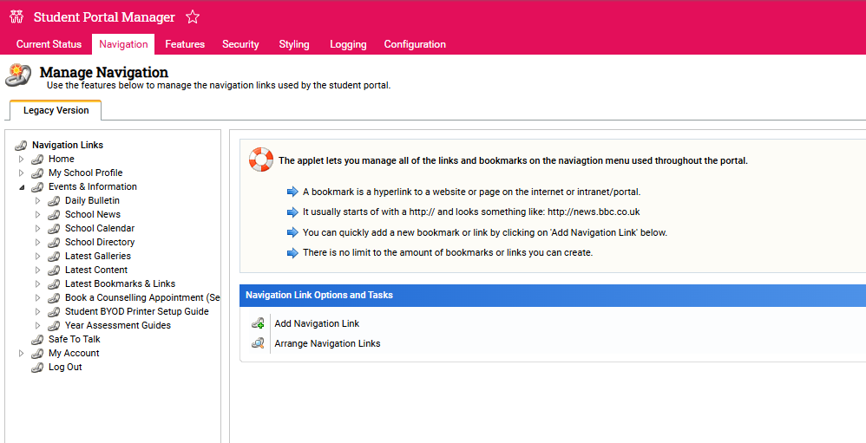The width and height of the screenshot is (866, 443).
Task: Open the Add Navigation Link task
Action: click(x=317, y=323)
